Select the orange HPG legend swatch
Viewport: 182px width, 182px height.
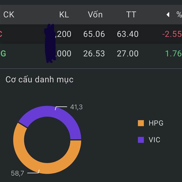click(141, 123)
